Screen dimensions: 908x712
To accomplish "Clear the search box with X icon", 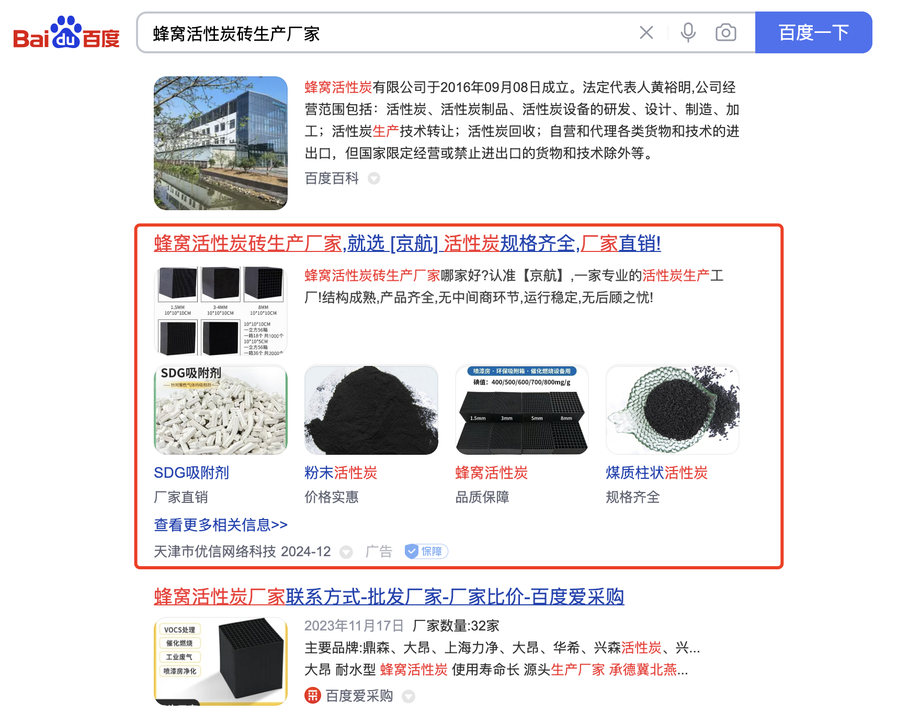I will (646, 32).
